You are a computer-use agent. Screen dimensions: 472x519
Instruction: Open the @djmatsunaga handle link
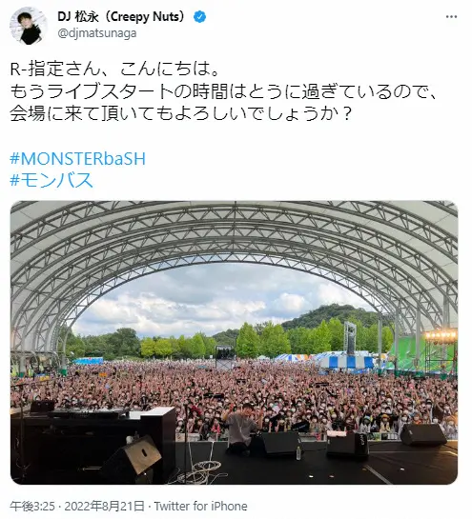pos(97,33)
